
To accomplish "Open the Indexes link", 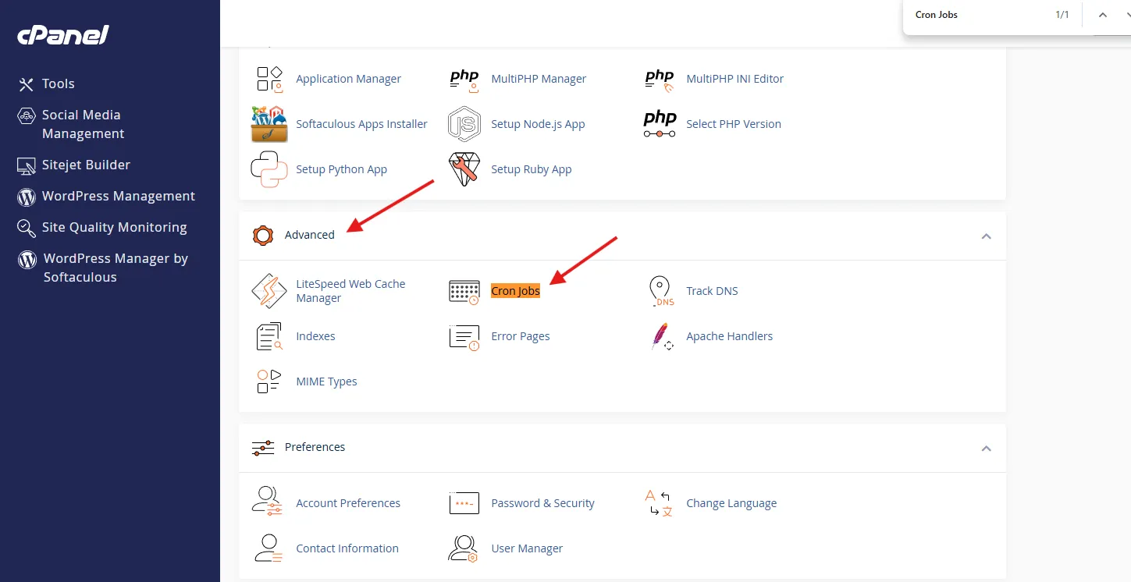I will click(315, 336).
